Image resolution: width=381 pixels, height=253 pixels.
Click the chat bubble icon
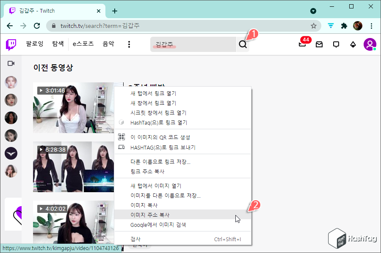point(336,44)
